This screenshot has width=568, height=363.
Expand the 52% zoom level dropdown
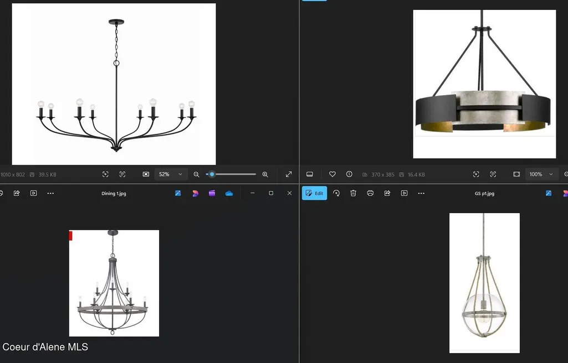[171, 174]
